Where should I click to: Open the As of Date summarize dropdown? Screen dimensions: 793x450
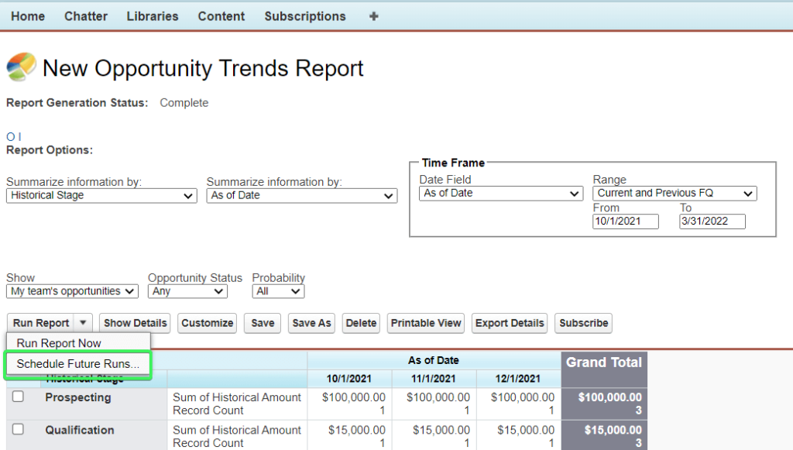tap(302, 196)
